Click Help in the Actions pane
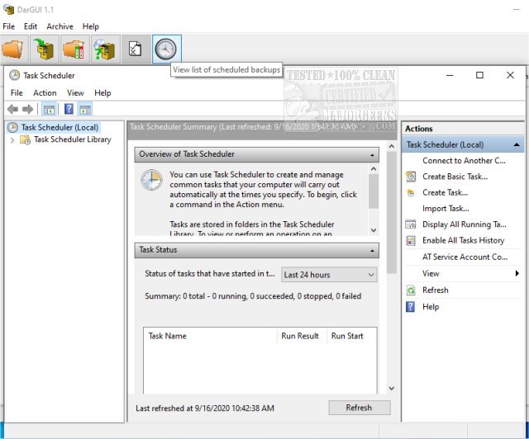Viewport: 529px width, 439px height. 431,307
